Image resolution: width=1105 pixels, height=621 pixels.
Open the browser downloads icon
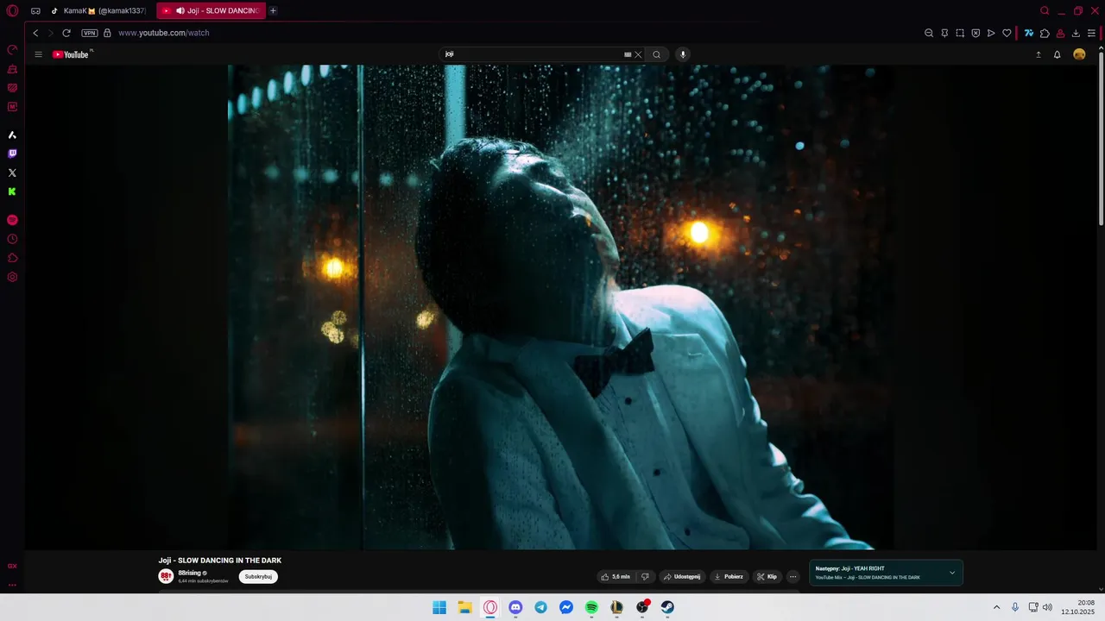[x=1076, y=33]
